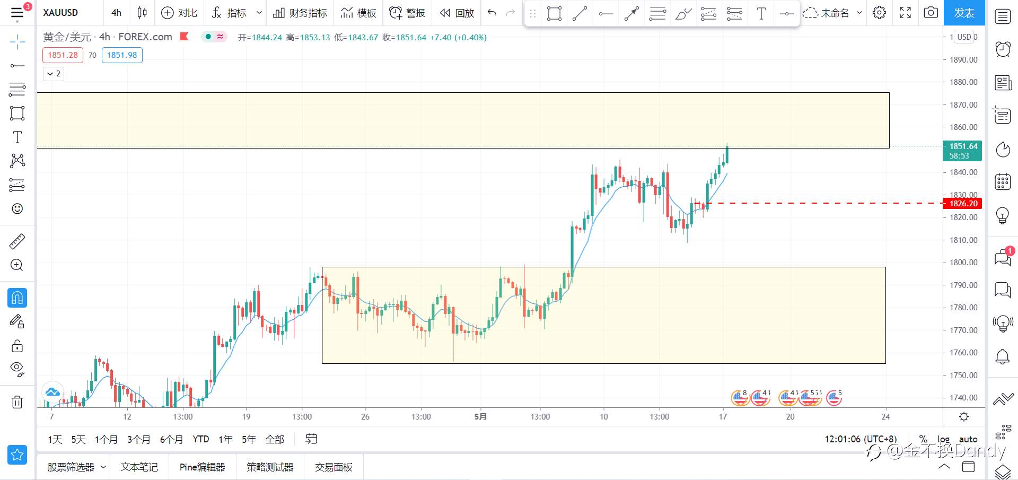Viewport: 1018px width, 480px height.
Task: Open the alarm clock alerts panel
Action: [1003, 49]
